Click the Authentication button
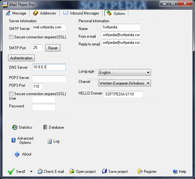The width and height of the screenshot is (195, 179). pyautogui.click(x=21, y=58)
